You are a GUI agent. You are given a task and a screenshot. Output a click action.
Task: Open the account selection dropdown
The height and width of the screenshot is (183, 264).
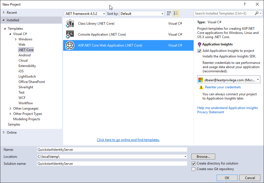pos(229,79)
